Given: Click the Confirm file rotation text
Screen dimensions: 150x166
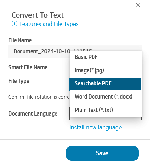Looking at the screenshot, I should point(39,97).
